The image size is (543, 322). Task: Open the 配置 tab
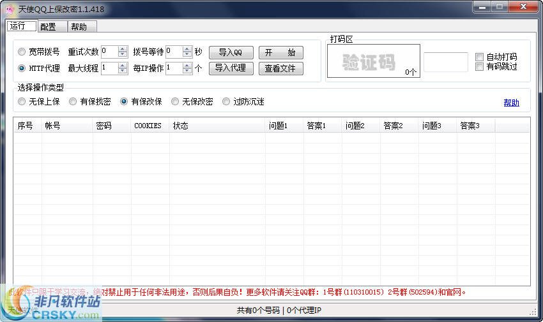52,27
